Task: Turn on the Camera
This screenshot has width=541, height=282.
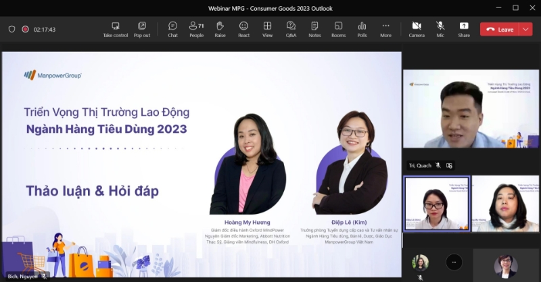Action: [x=417, y=29]
